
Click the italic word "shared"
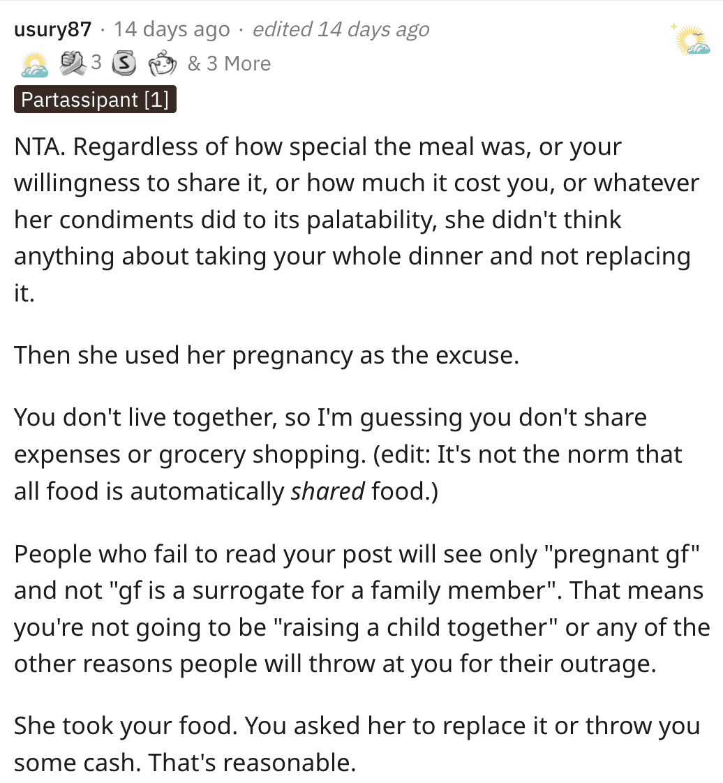(x=328, y=491)
